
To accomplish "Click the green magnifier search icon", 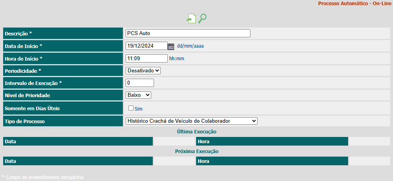I will click(x=202, y=18).
